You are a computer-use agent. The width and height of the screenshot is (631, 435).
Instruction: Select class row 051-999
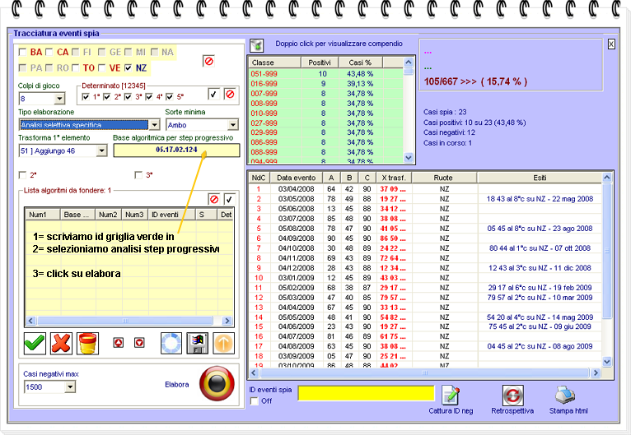(325, 74)
